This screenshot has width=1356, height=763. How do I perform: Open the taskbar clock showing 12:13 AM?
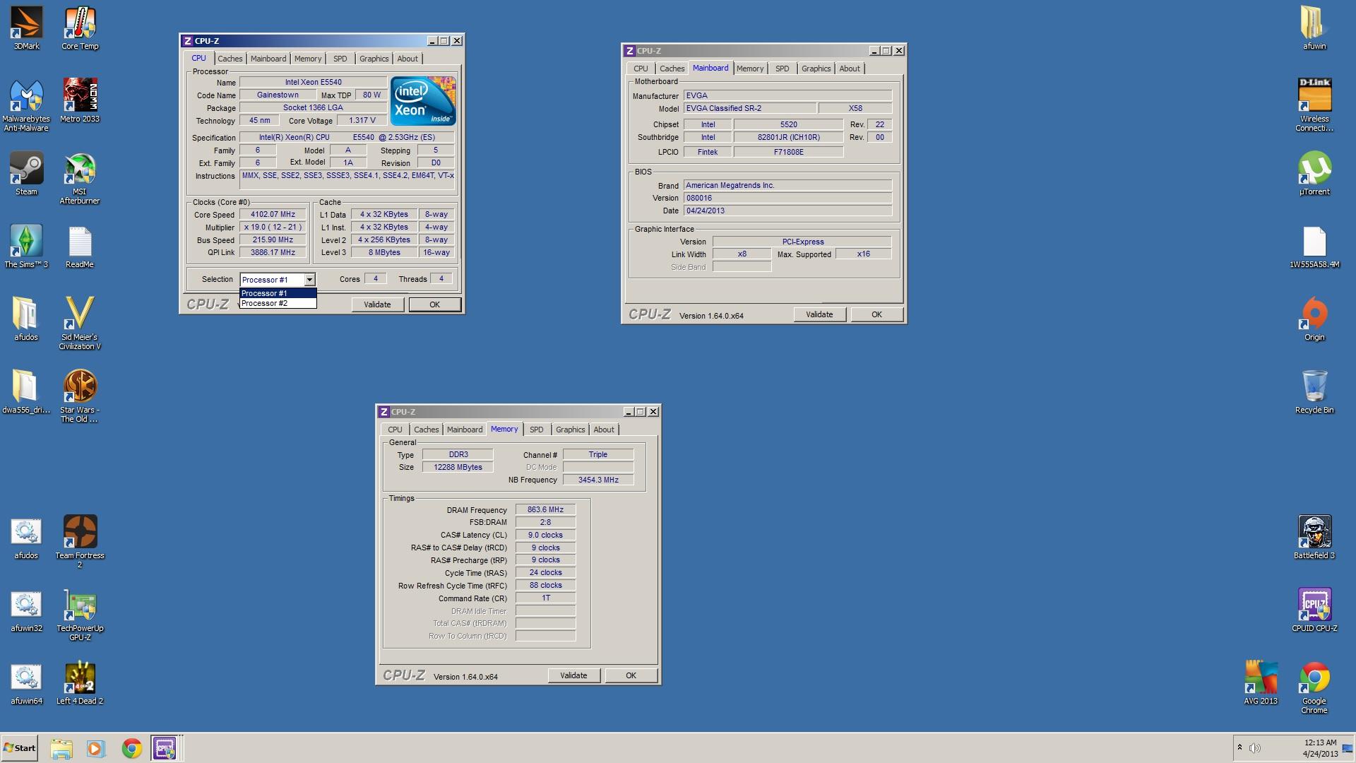pos(1320,748)
